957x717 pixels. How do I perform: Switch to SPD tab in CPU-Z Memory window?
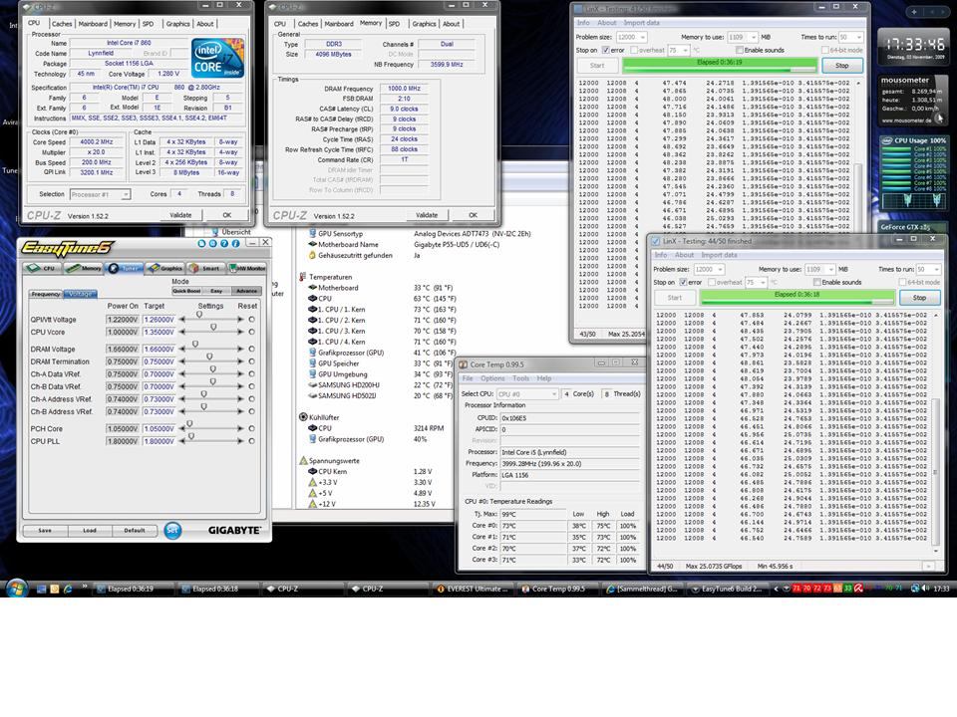pyautogui.click(x=395, y=24)
